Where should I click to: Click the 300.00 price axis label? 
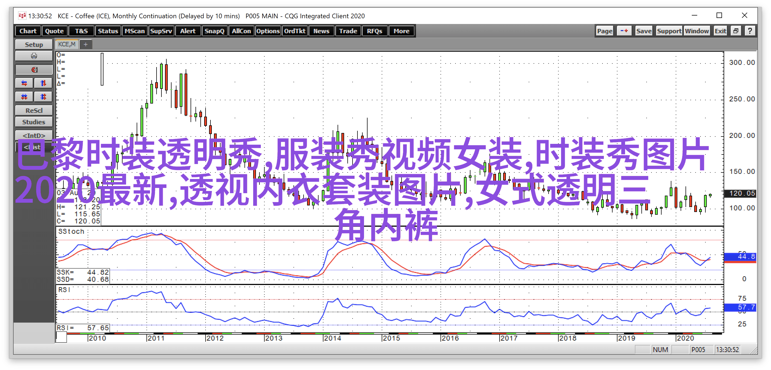pyautogui.click(x=742, y=62)
